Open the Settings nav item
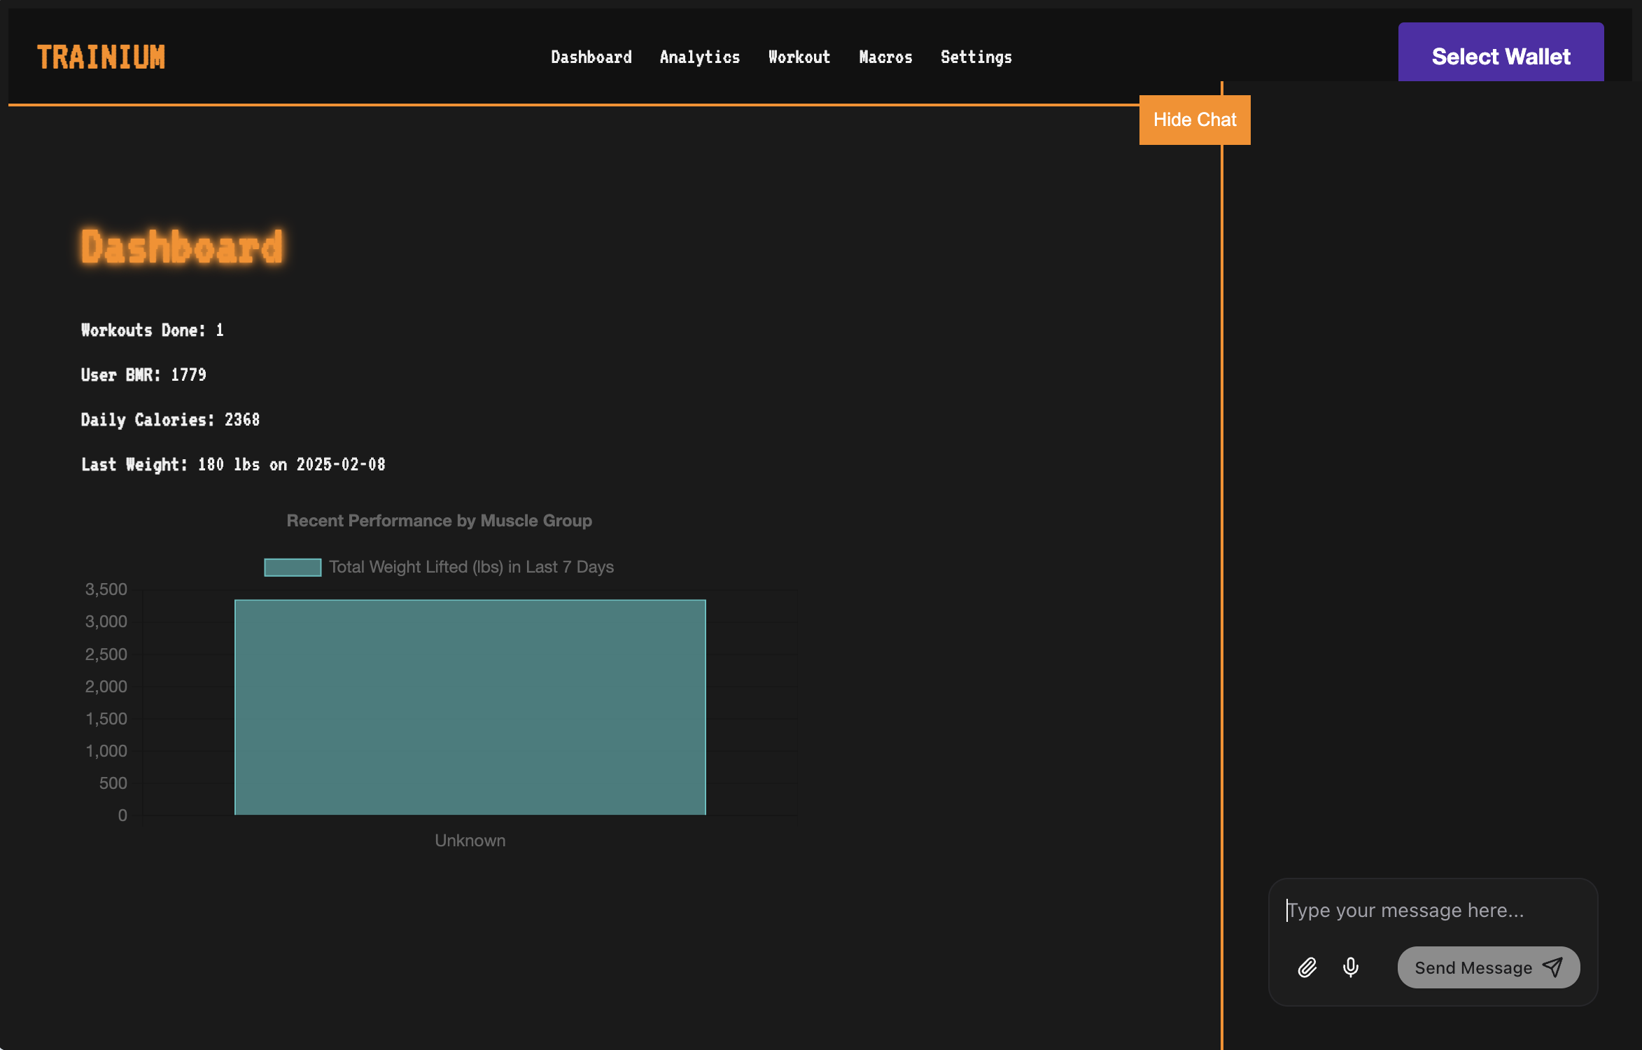 [976, 57]
